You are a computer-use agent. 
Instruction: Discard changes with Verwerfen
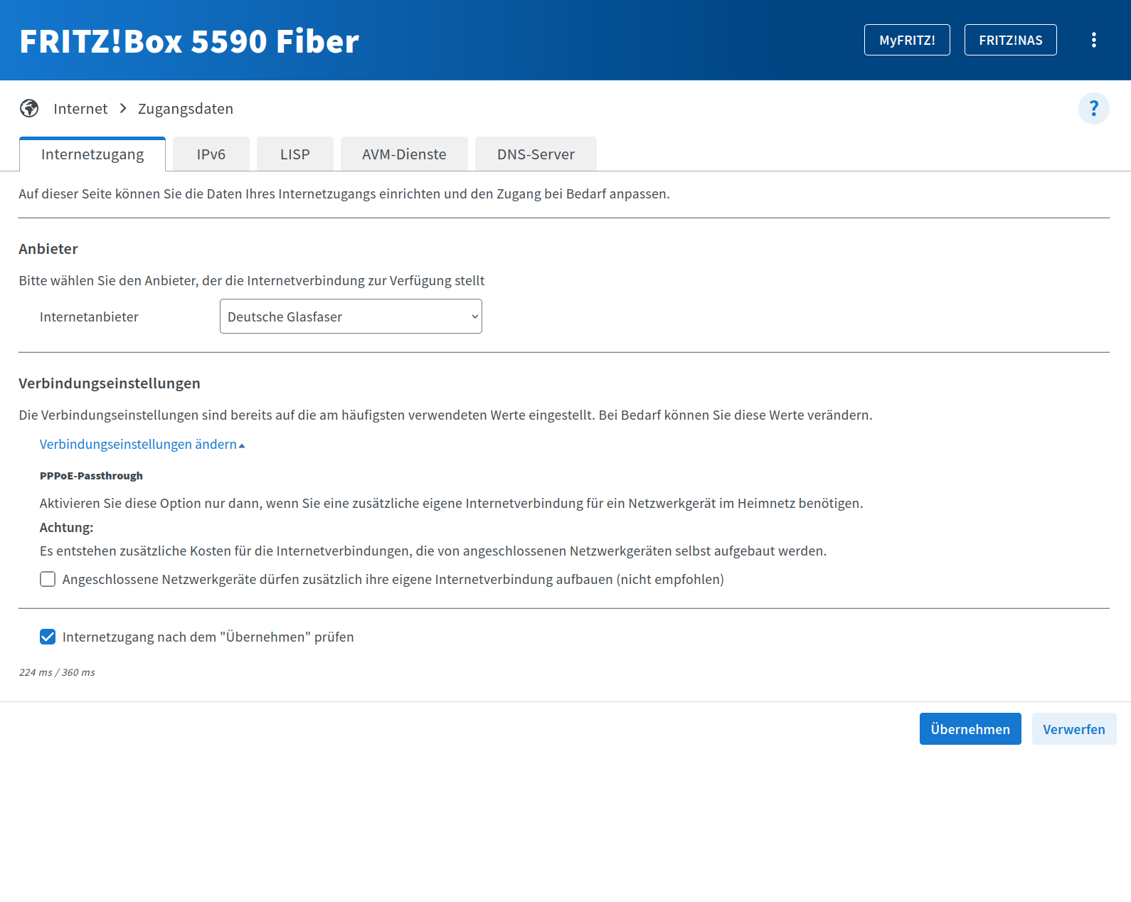point(1074,729)
